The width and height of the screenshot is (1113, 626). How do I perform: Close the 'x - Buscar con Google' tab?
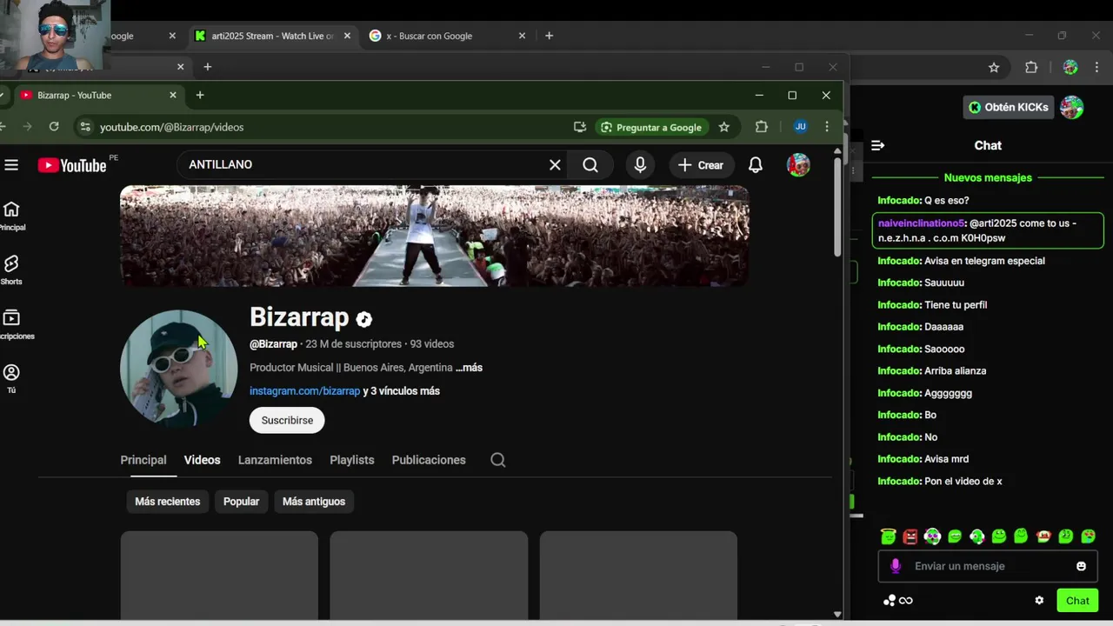[522, 36]
